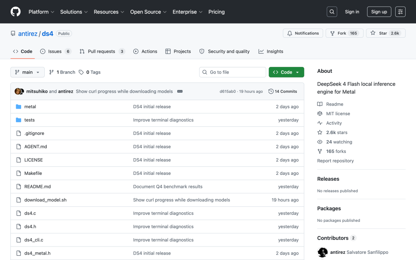Click the book icon beside Readme
The width and height of the screenshot is (416, 260).
(x=320, y=104)
